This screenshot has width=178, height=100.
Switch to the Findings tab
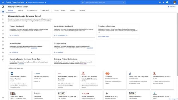pos(72,11)
